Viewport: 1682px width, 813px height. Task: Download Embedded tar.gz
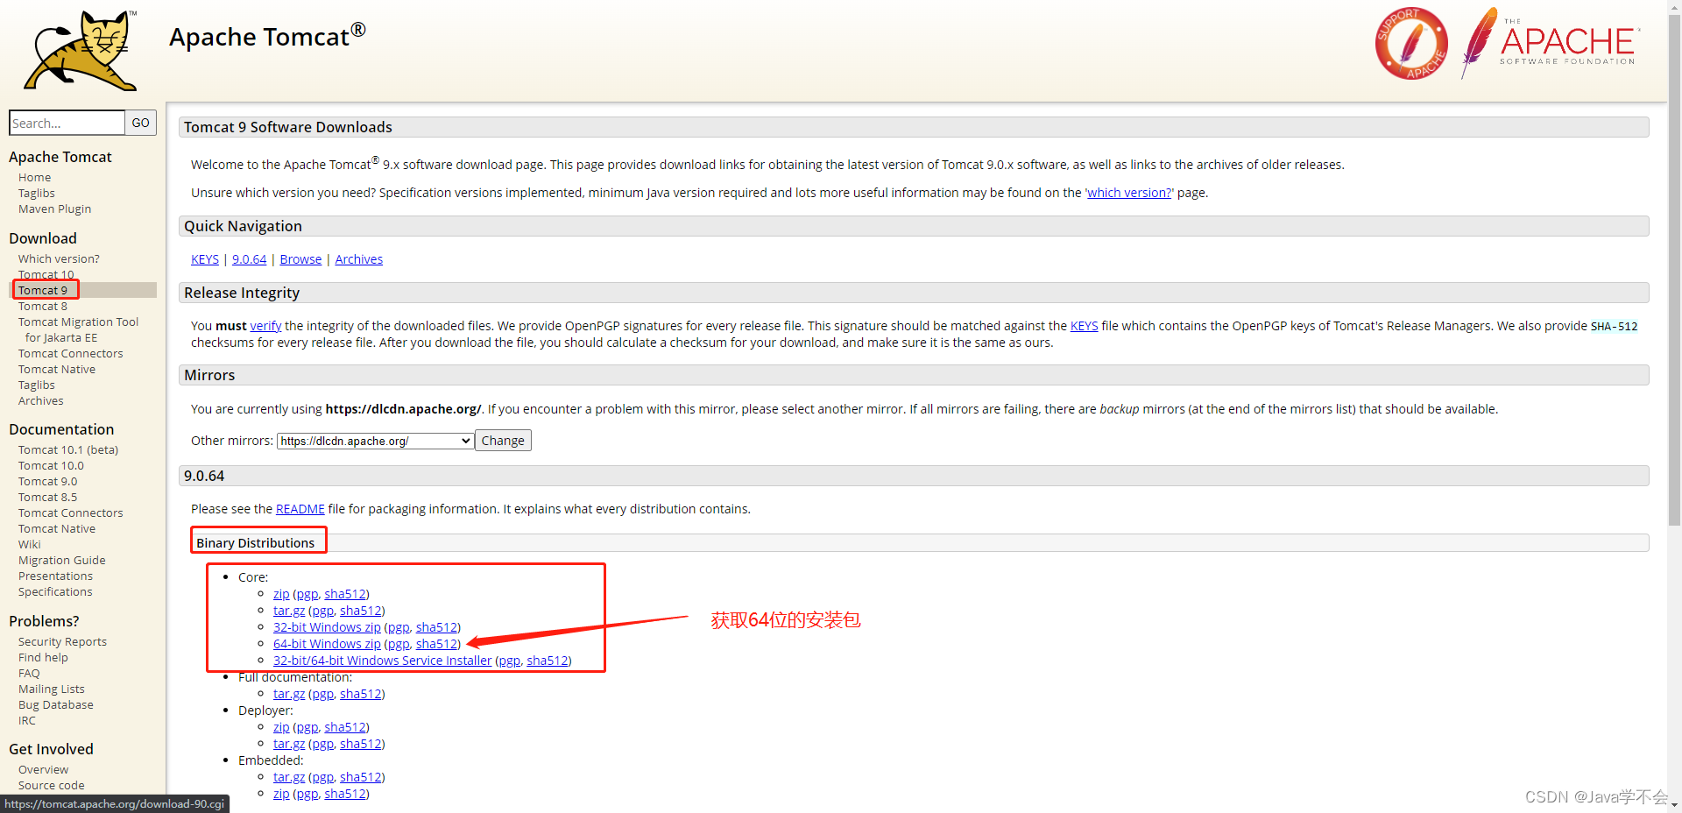click(289, 777)
